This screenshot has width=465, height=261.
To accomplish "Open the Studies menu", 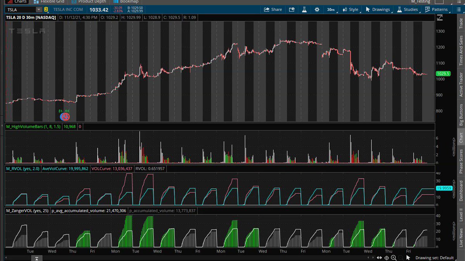I will point(407,9).
